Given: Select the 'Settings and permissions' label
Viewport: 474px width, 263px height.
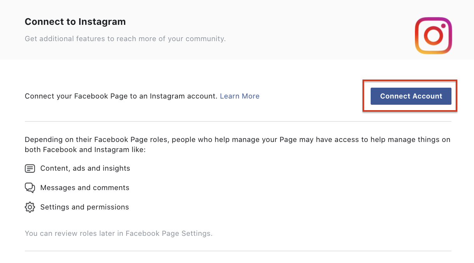Looking at the screenshot, I should pos(85,207).
